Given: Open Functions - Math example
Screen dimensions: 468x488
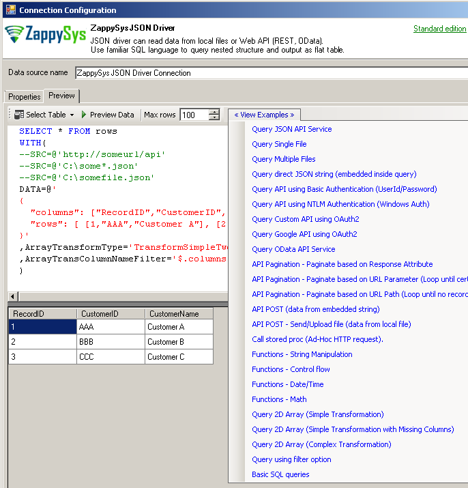Looking at the screenshot, I should click(x=279, y=399).
